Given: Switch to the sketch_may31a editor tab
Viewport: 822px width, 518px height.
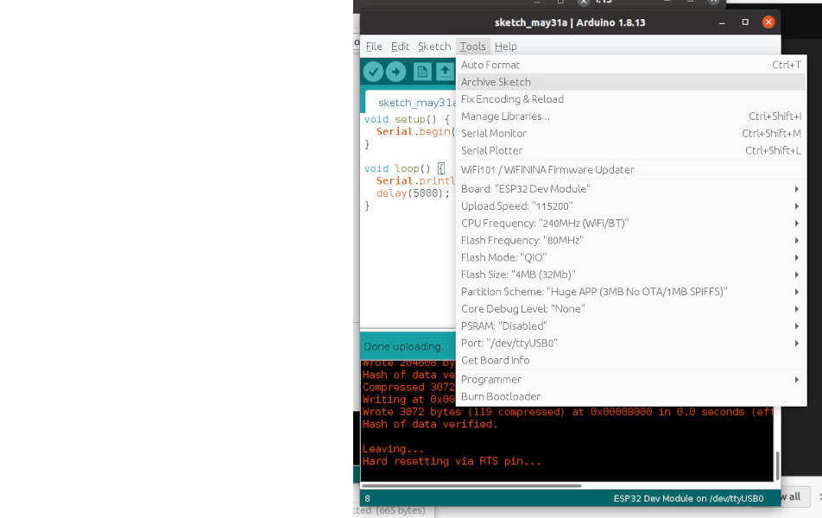Looking at the screenshot, I should 410,102.
